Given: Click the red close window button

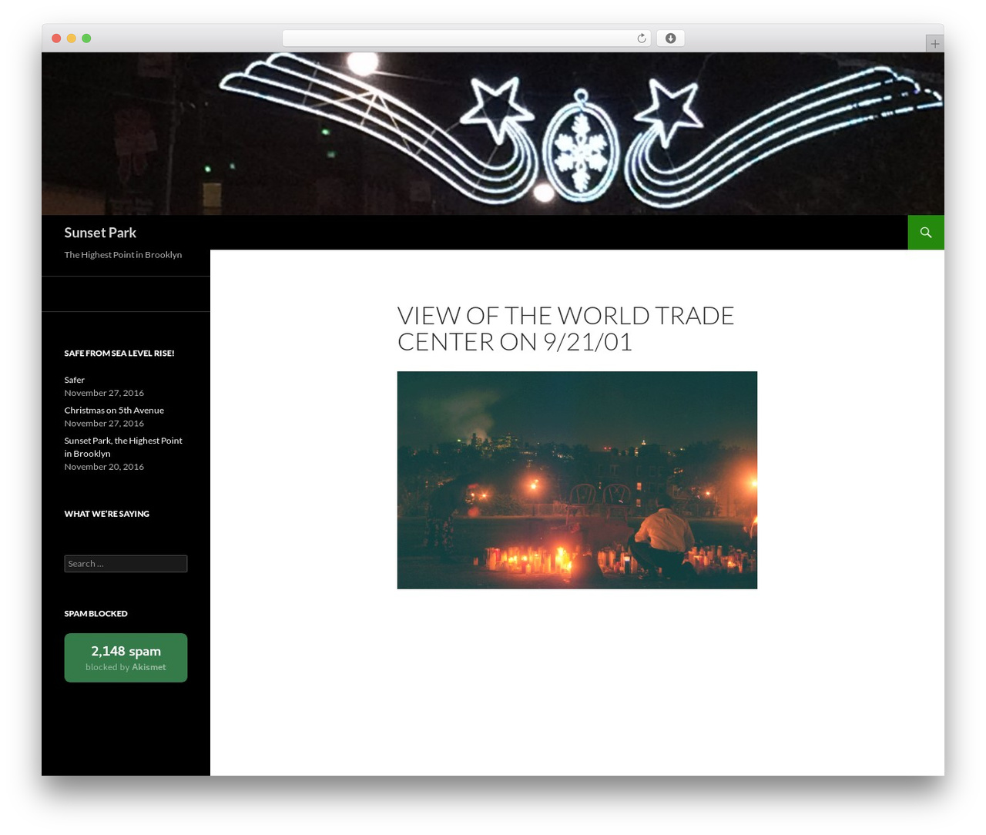Looking at the screenshot, I should point(56,39).
